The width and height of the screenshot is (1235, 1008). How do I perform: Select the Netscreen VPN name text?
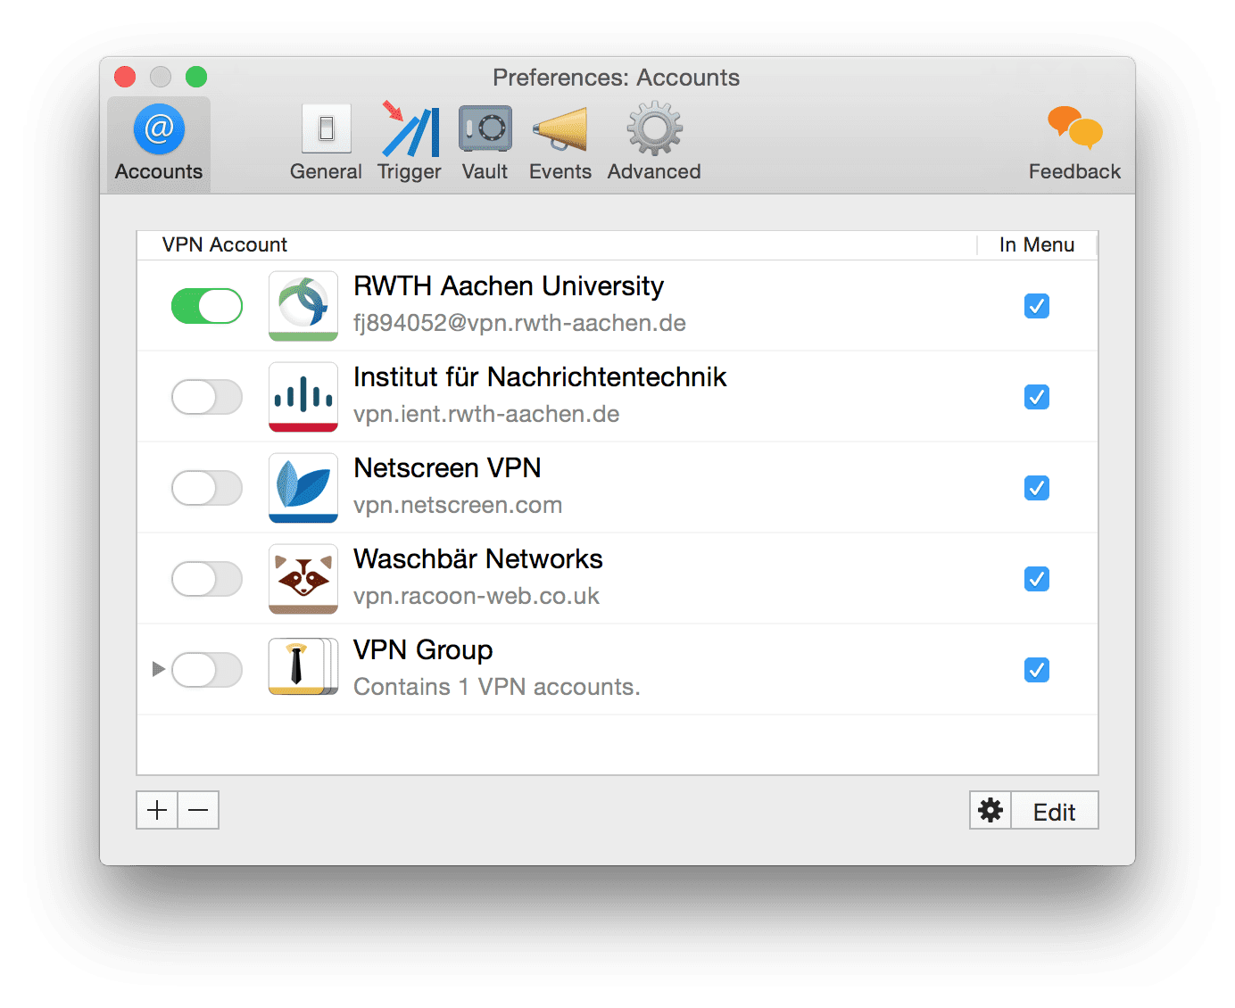tap(447, 468)
